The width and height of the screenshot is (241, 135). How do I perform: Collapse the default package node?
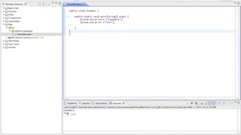[10, 31]
